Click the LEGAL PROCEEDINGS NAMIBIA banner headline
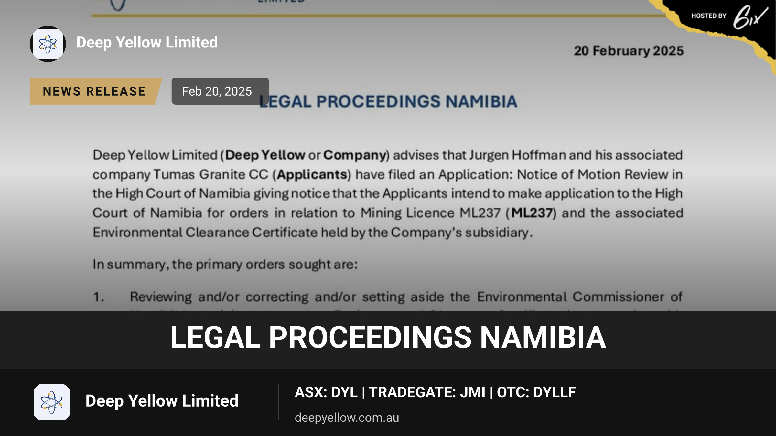This screenshot has height=436, width=776. point(388,337)
